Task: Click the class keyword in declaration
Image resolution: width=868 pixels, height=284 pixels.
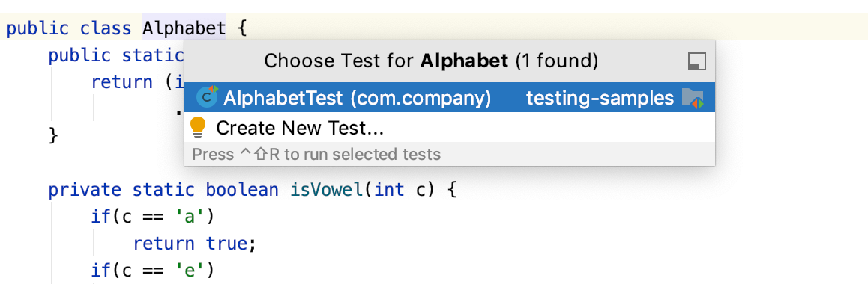Action: coord(106,28)
